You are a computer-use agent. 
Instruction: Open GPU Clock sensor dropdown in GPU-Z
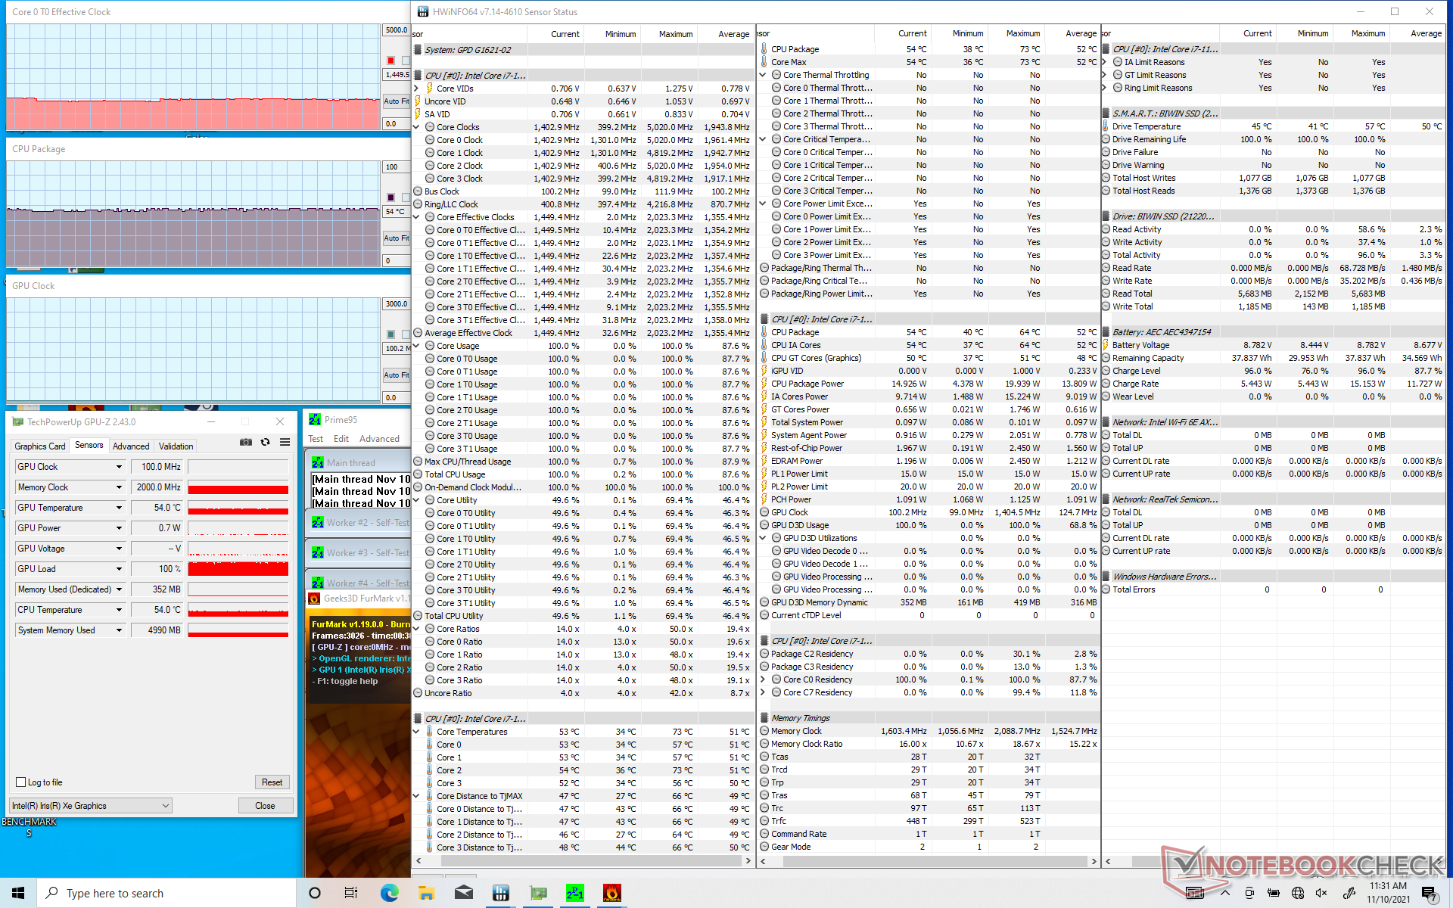(119, 467)
